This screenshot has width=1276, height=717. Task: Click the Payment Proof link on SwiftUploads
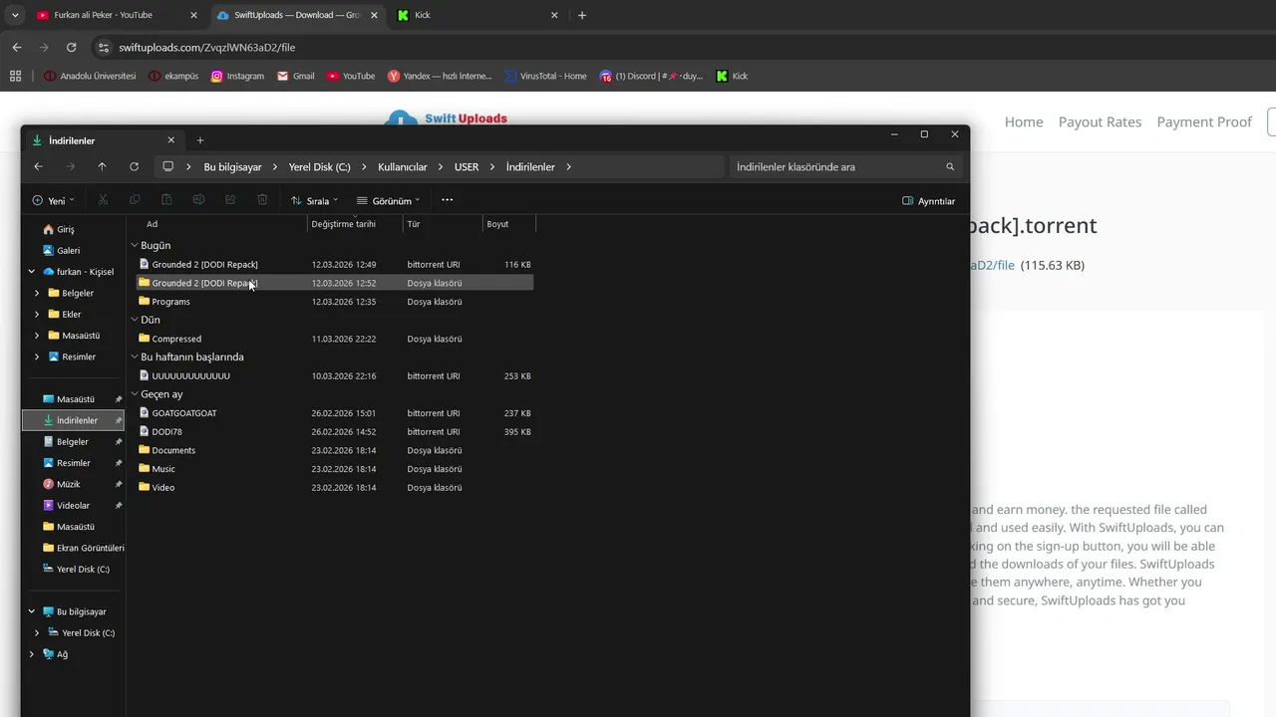[x=1204, y=121]
